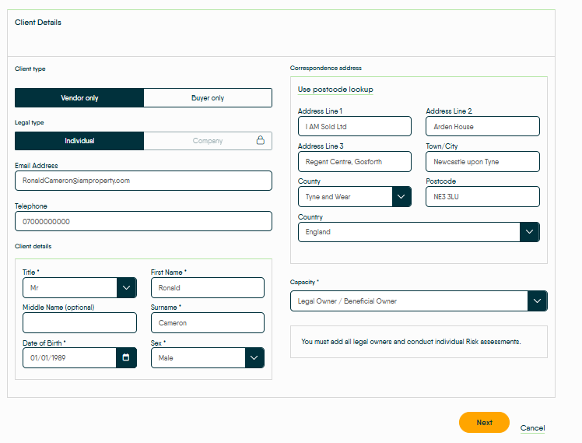
Task: Focus the Address Line 3 field
Action: [x=355, y=161]
